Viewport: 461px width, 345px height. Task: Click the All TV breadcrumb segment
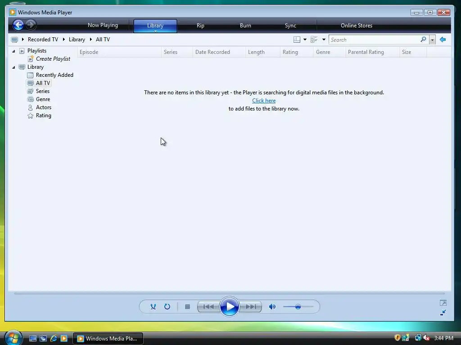click(x=103, y=40)
